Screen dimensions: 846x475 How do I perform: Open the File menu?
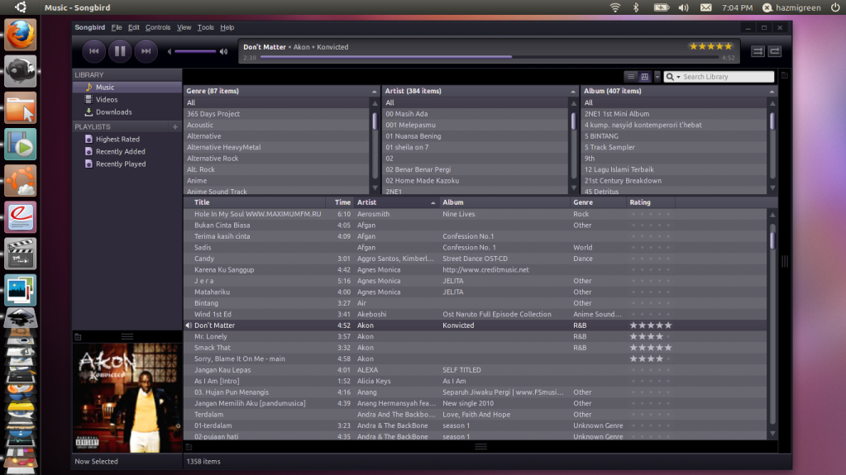click(117, 27)
